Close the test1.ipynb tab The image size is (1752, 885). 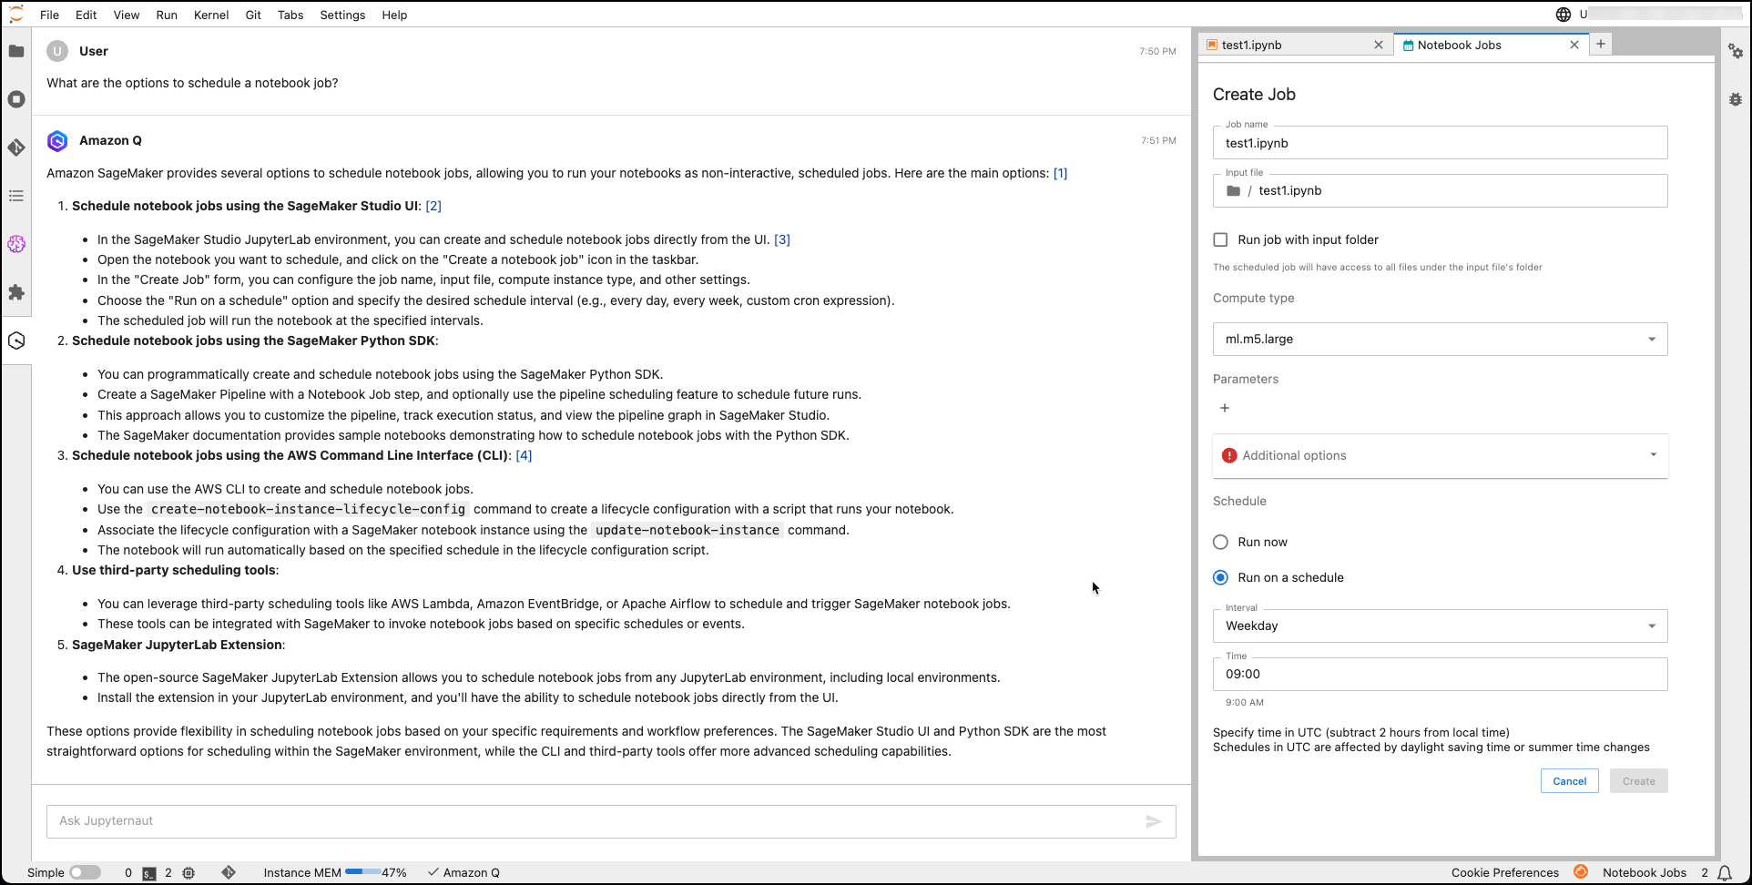pos(1379,45)
